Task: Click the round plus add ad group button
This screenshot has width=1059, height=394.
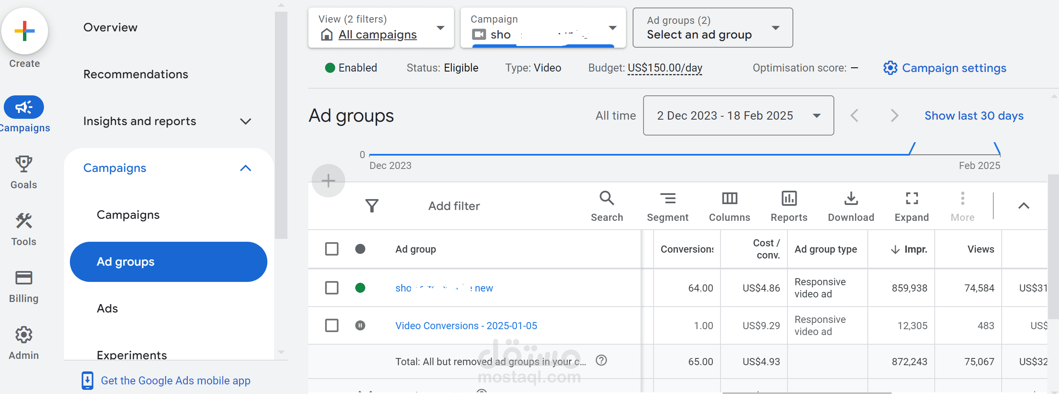Action: pos(328,181)
